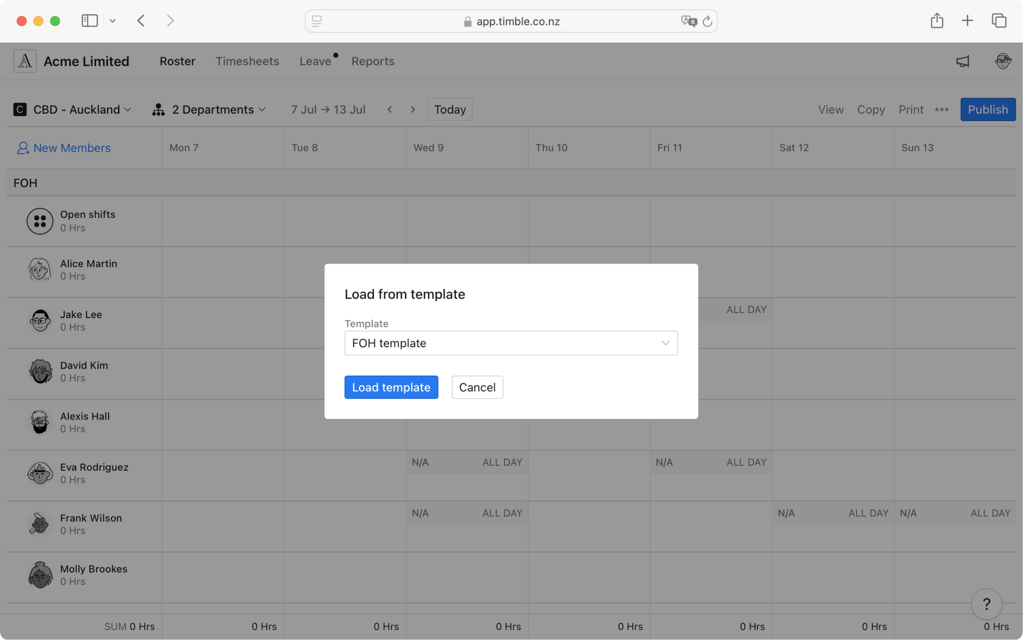
Task: Click the translate icon in address bar
Action: click(x=688, y=21)
